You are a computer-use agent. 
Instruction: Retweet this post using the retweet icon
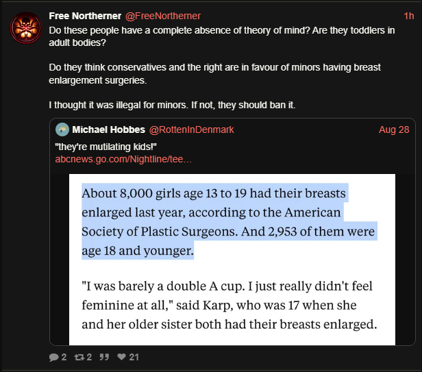79,357
